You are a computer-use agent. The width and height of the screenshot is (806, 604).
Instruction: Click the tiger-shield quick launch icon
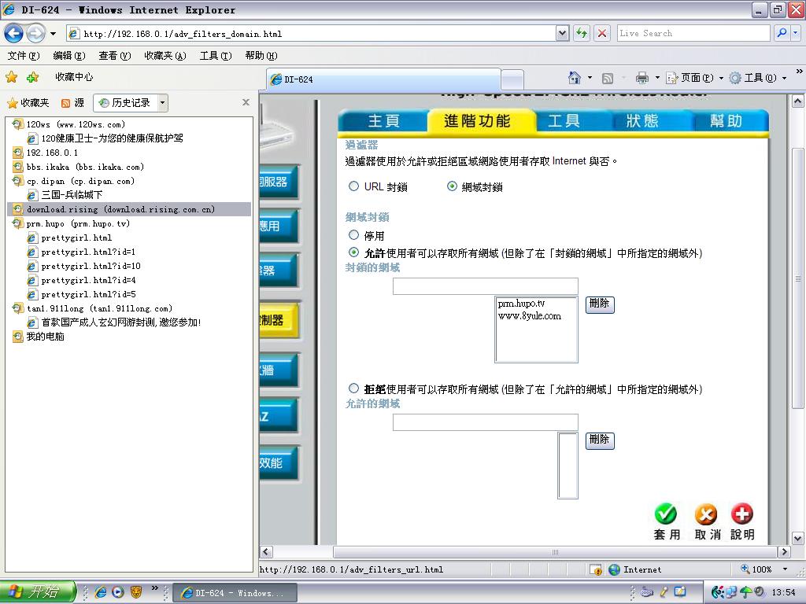[135, 592]
